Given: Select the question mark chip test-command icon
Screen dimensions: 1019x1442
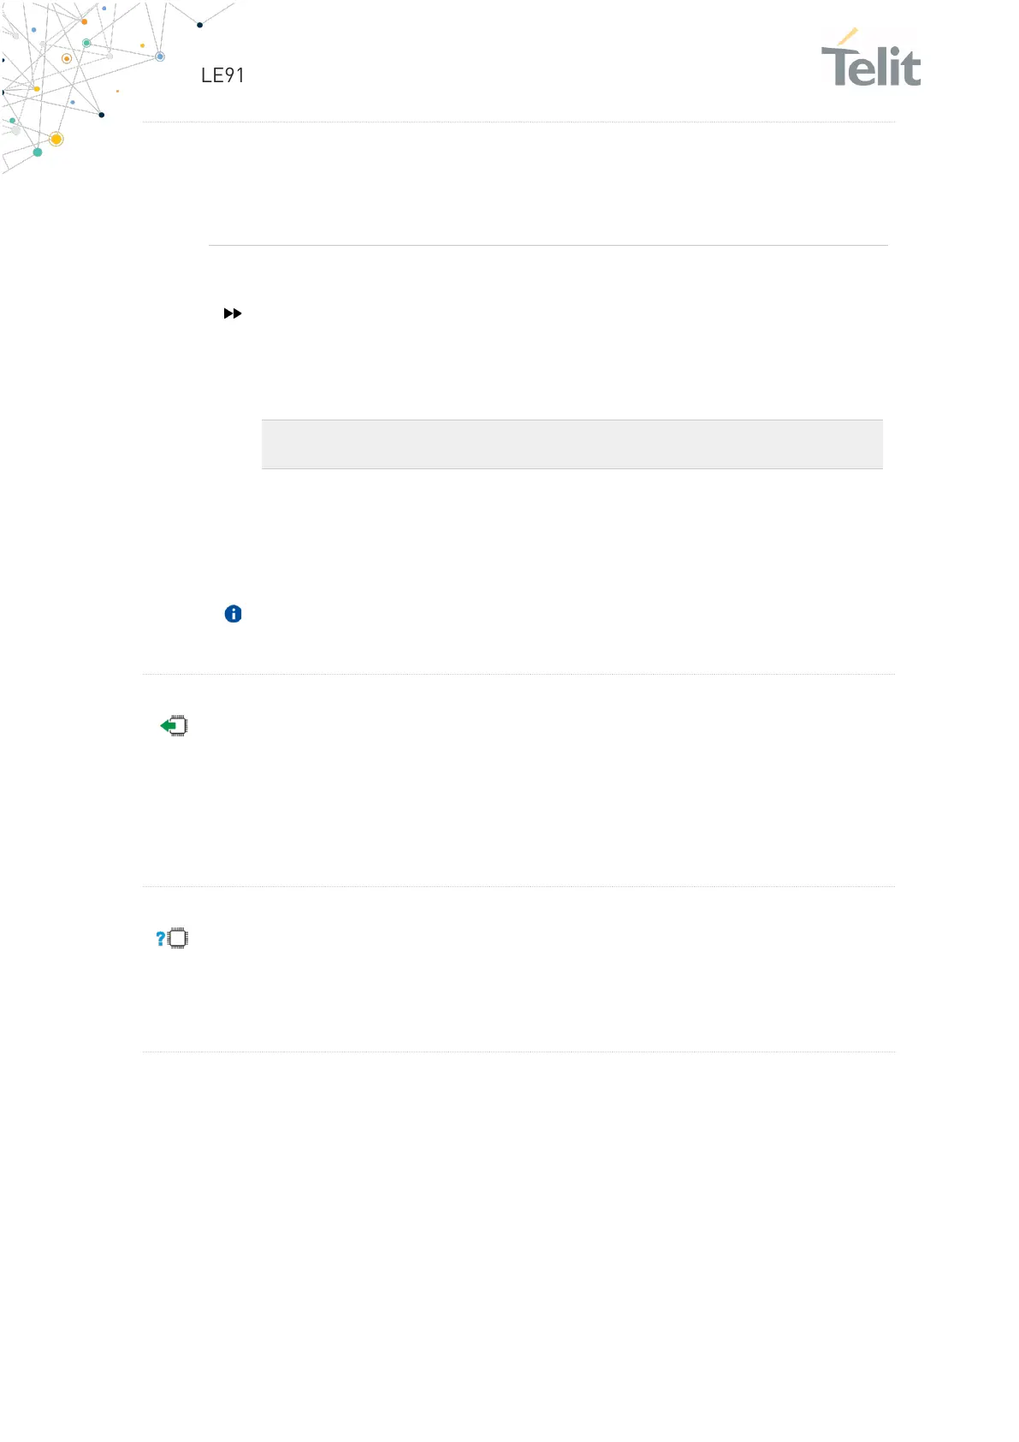Looking at the screenshot, I should click(x=172, y=938).
